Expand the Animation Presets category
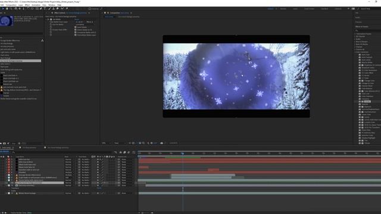The width and height of the screenshot is (381, 214). click(x=355, y=34)
